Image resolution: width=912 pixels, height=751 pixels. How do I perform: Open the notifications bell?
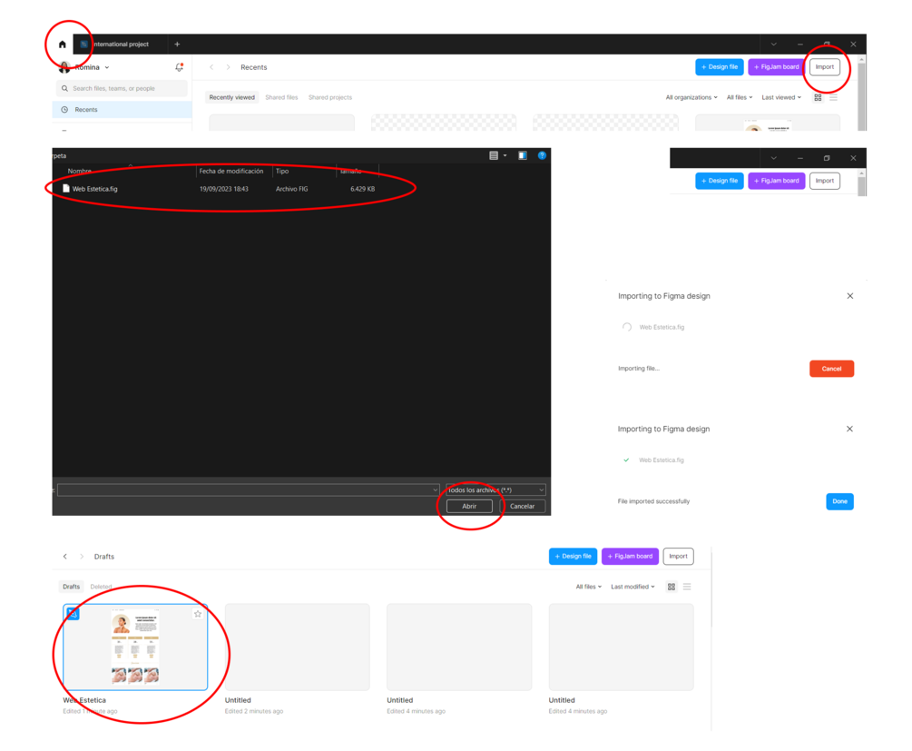(179, 67)
